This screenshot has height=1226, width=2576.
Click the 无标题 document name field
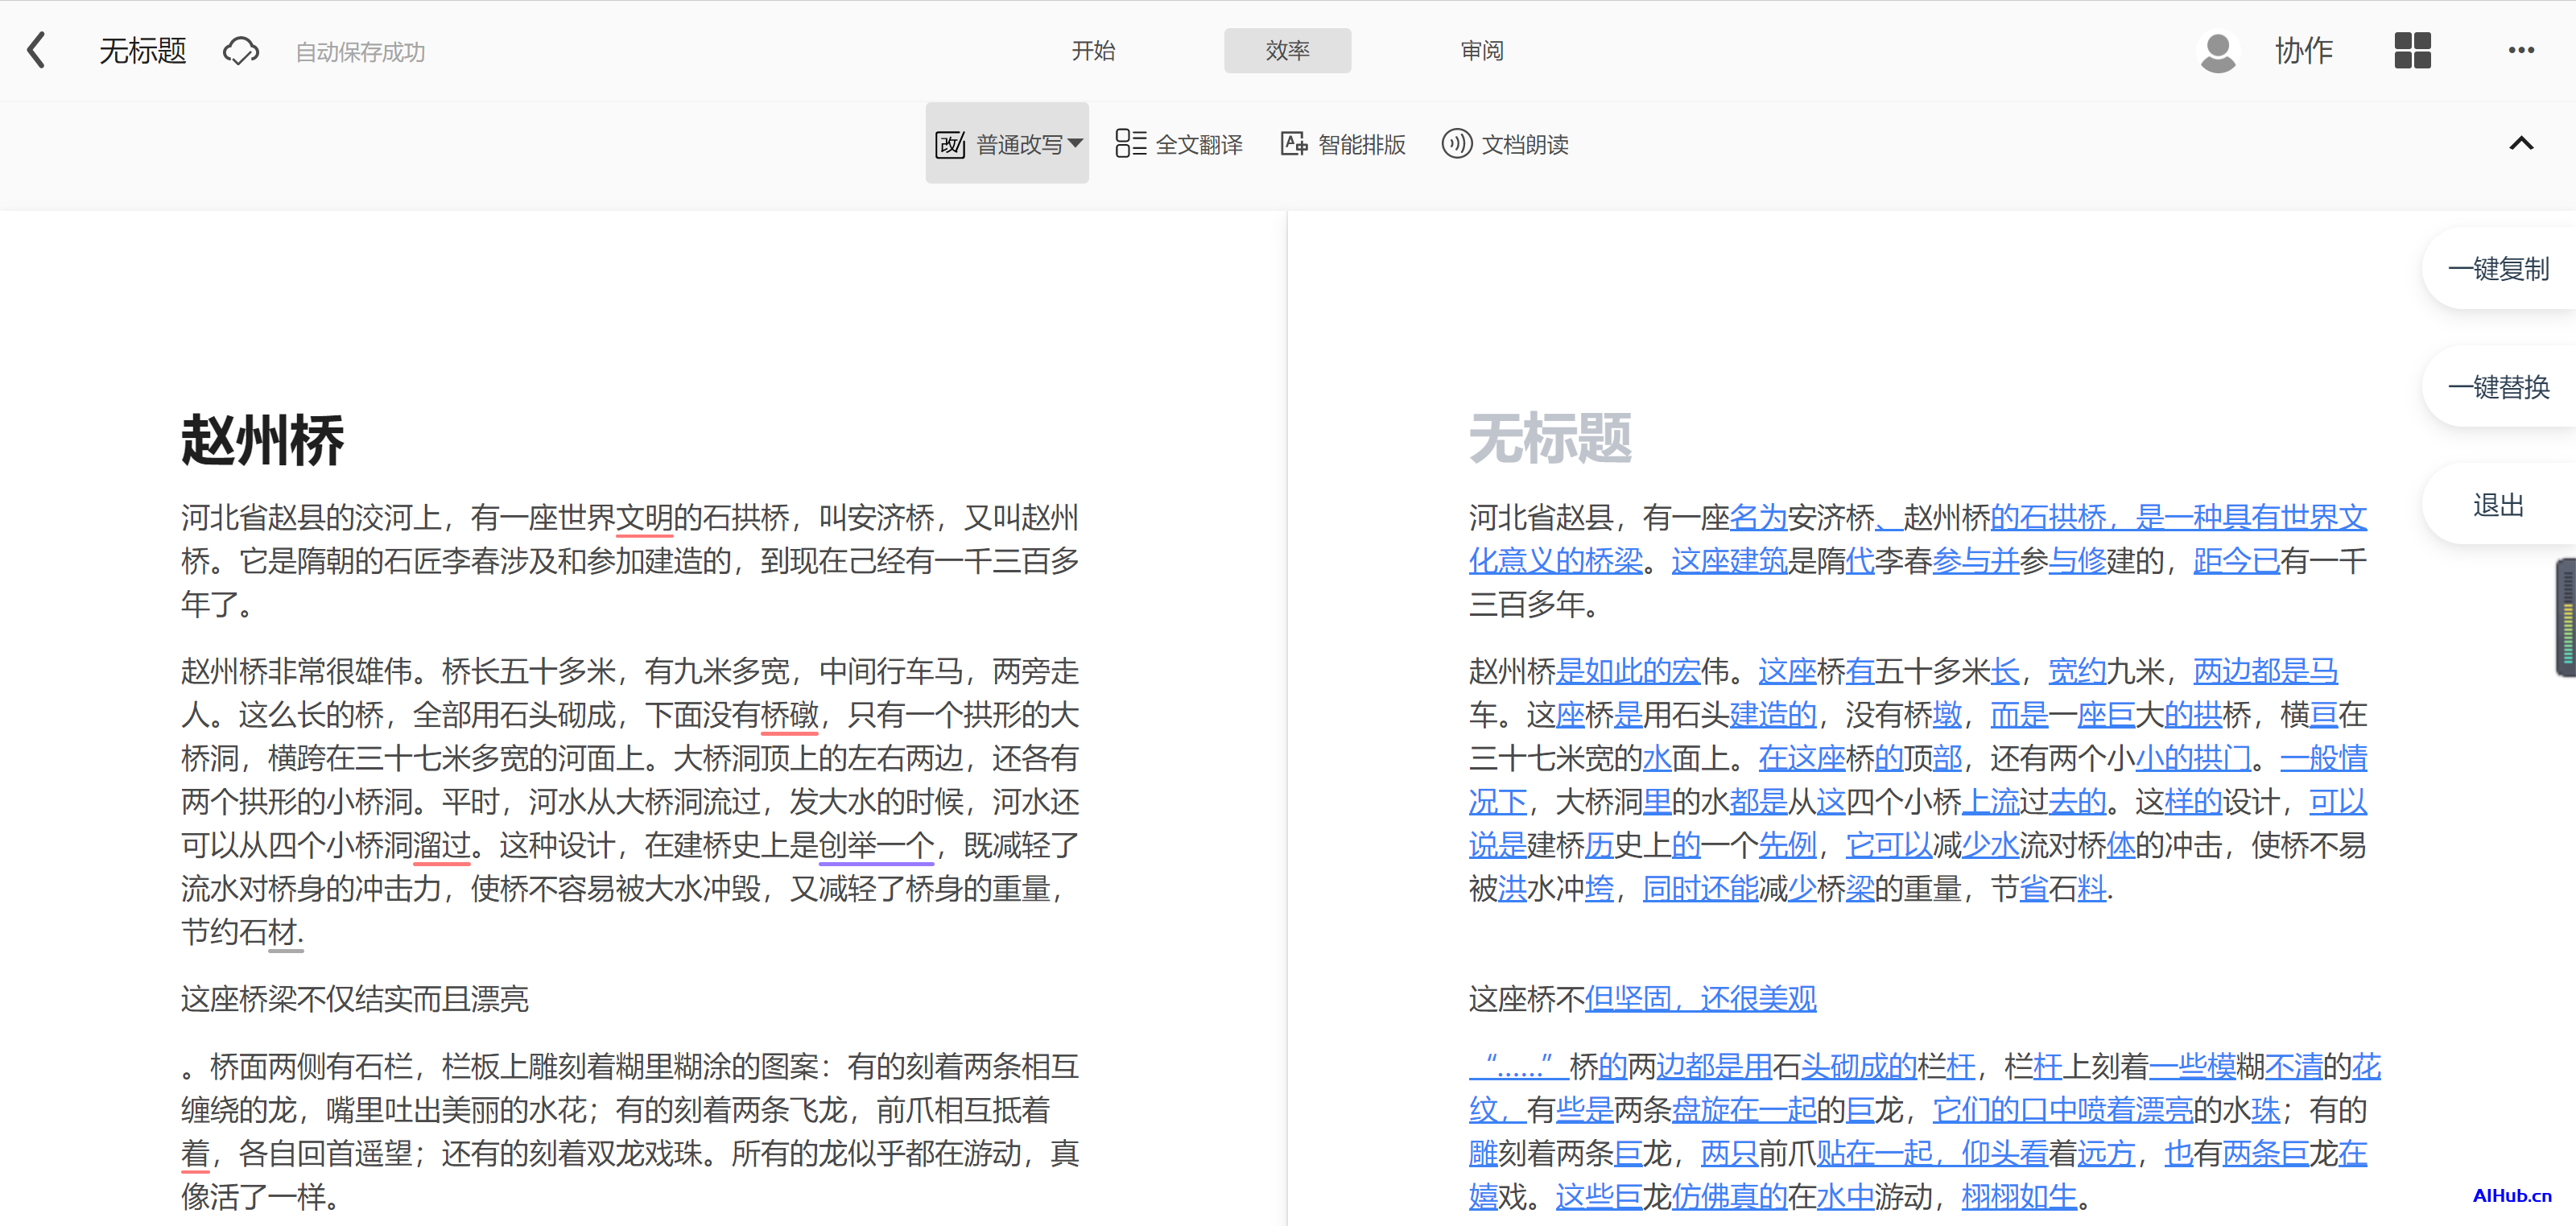[x=143, y=51]
